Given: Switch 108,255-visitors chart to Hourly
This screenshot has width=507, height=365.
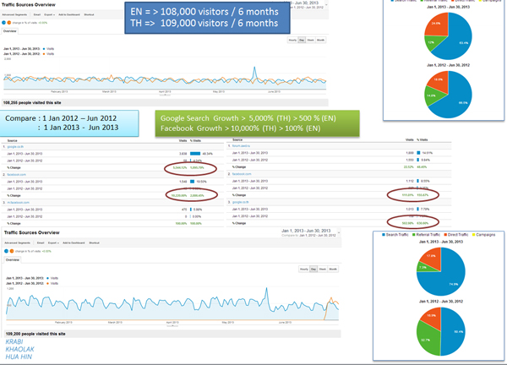Looking at the screenshot, I should click(292, 40).
